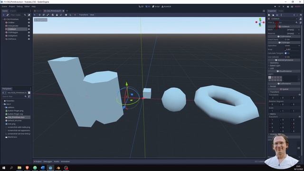The height and width of the screenshot is (171, 304).
Task: Open the Help menu
Action: pyautogui.click(x=34, y=6)
